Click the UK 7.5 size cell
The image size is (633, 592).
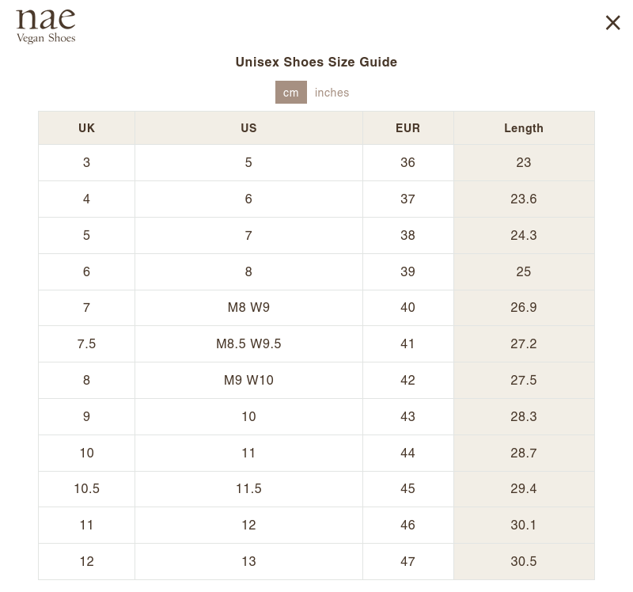click(86, 343)
